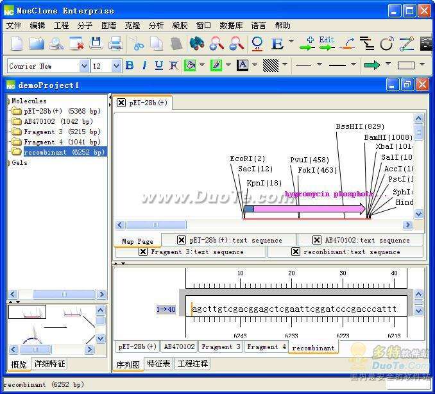
Task: Collapse the Molecules tree node
Action: coord(7,101)
